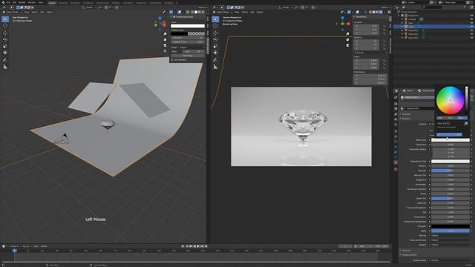Click zoom gizmo in camera viewport
Image resolution: width=475 pixels, height=267 pixels.
coord(347,34)
